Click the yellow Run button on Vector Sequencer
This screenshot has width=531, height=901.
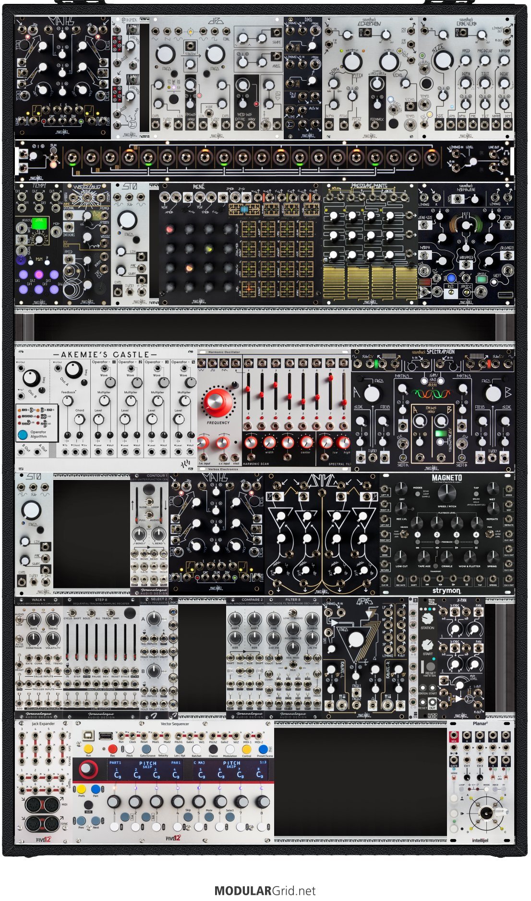point(88,749)
